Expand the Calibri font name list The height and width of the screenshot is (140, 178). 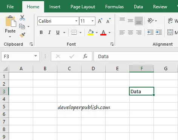tap(76, 21)
